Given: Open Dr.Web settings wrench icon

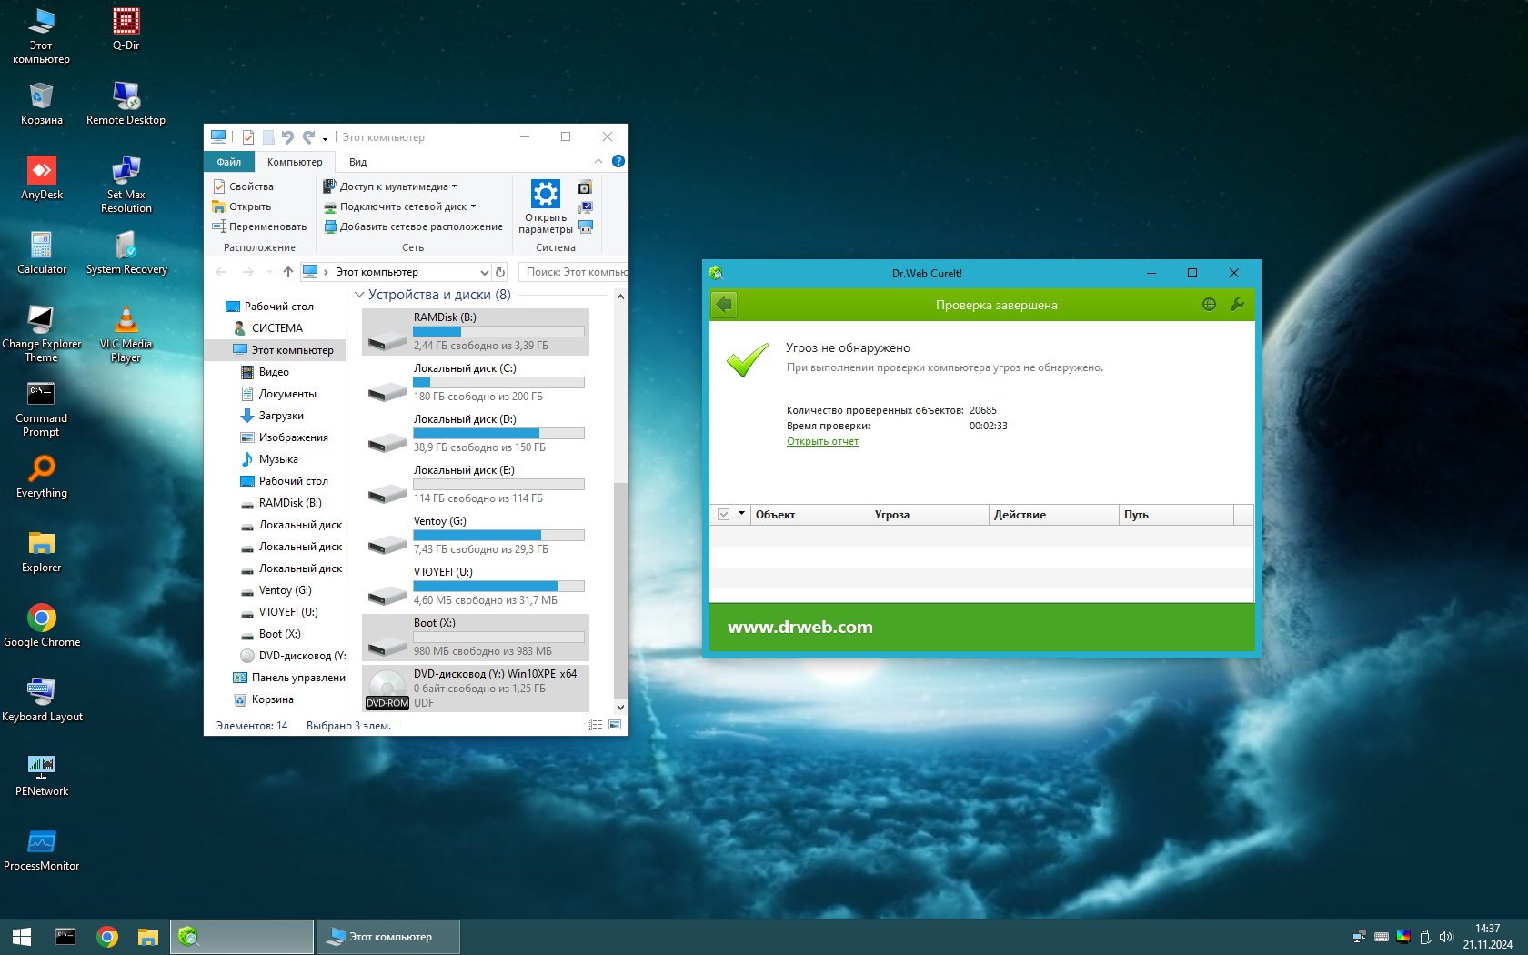Looking at the screenshot, I should pyautogui.click(x=1236, y=305).
